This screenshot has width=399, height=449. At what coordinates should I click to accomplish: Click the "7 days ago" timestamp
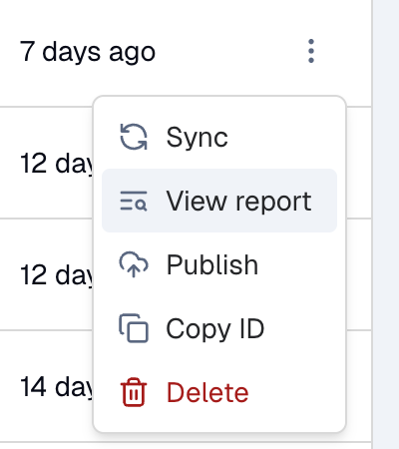click(88, 52)
